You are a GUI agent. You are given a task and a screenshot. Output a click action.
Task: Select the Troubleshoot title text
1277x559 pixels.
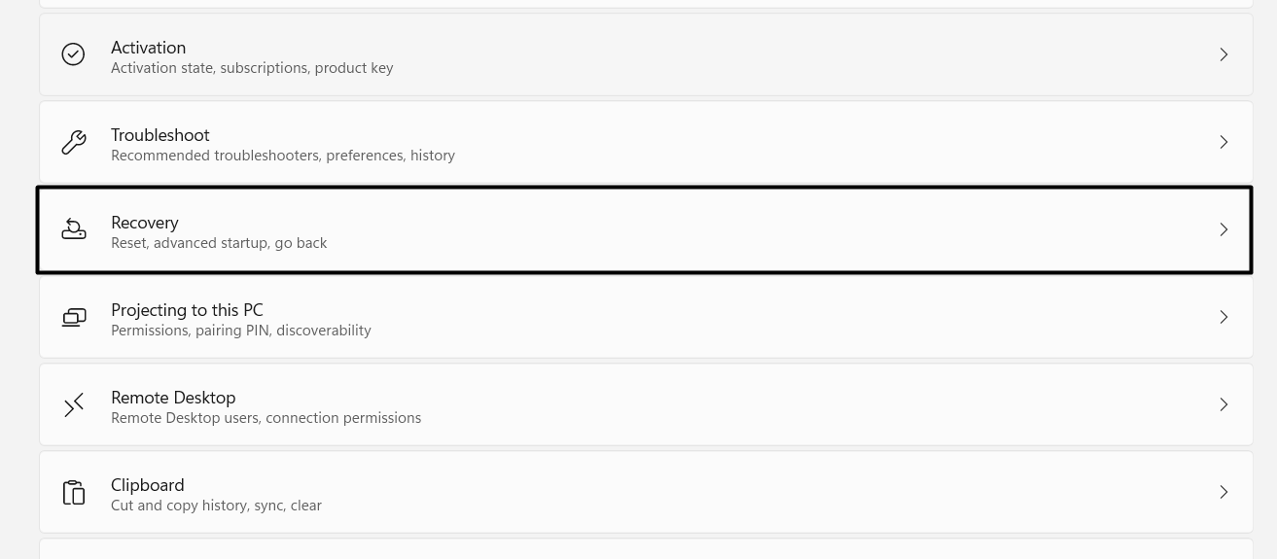(160, 135)
